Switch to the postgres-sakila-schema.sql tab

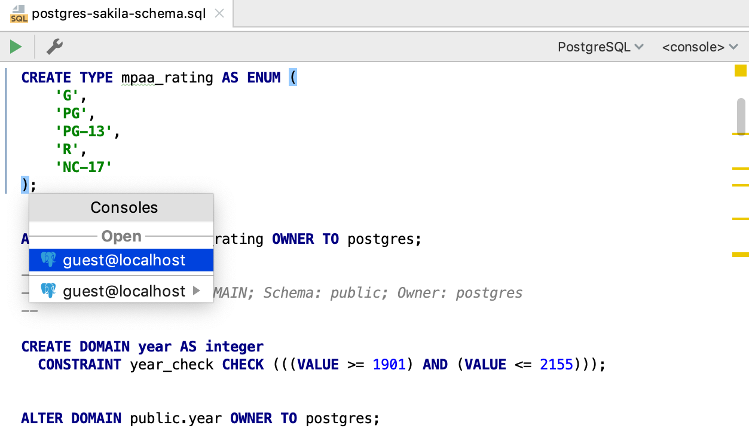(116, 13)
